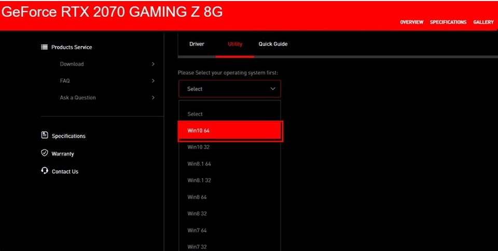Image resolution: width=498 pixels, height=251 pixels.
Task: Expand the FAQ chevron arrow
Action: point(153,81)
